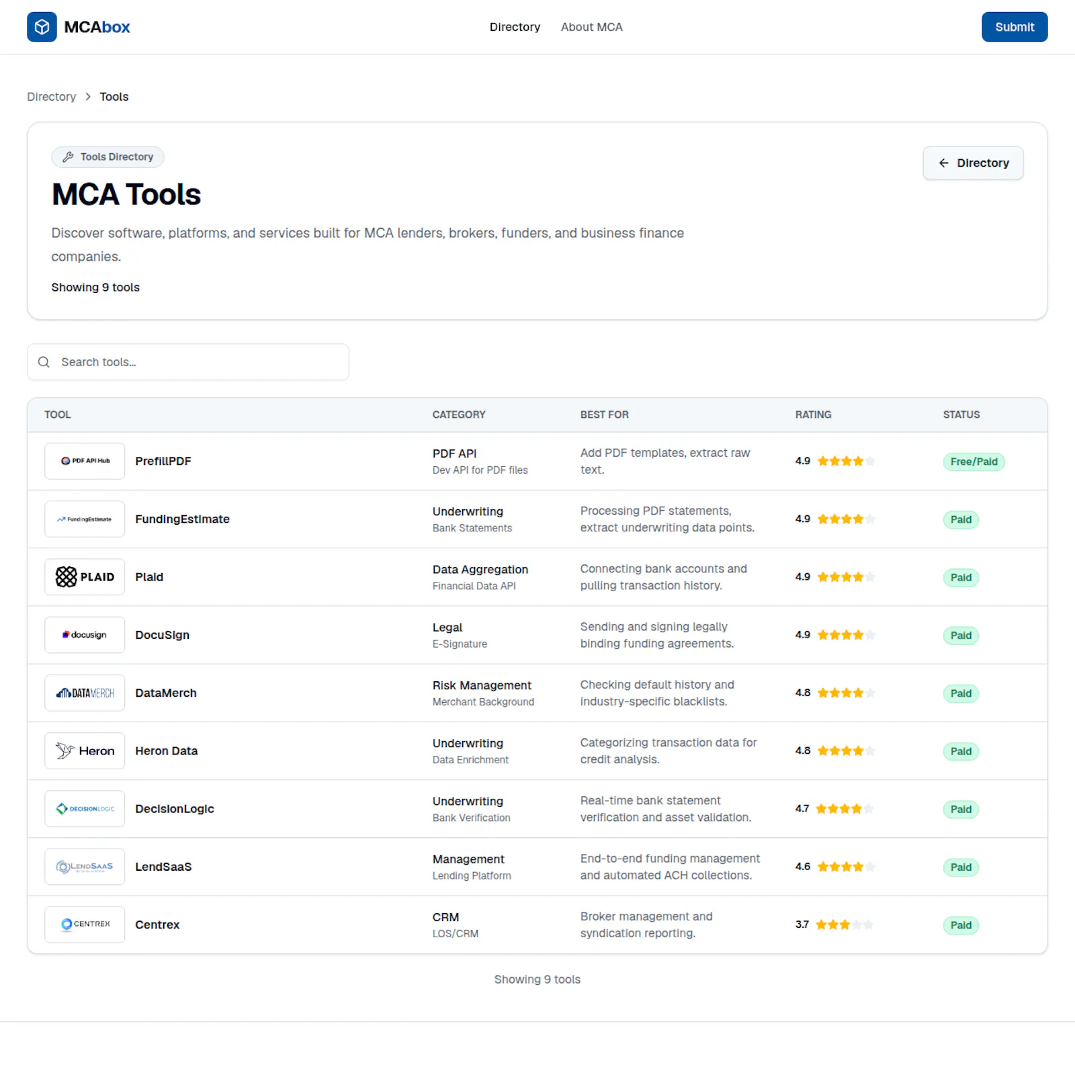Click the PrefillPDF logo thumbnail
The image size is (1075, 1075).
pos(85,461)
